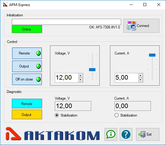This screenshot has width=166, height=145.
Task: Click the APM-Express title bar icon
Action: point(5,5)
